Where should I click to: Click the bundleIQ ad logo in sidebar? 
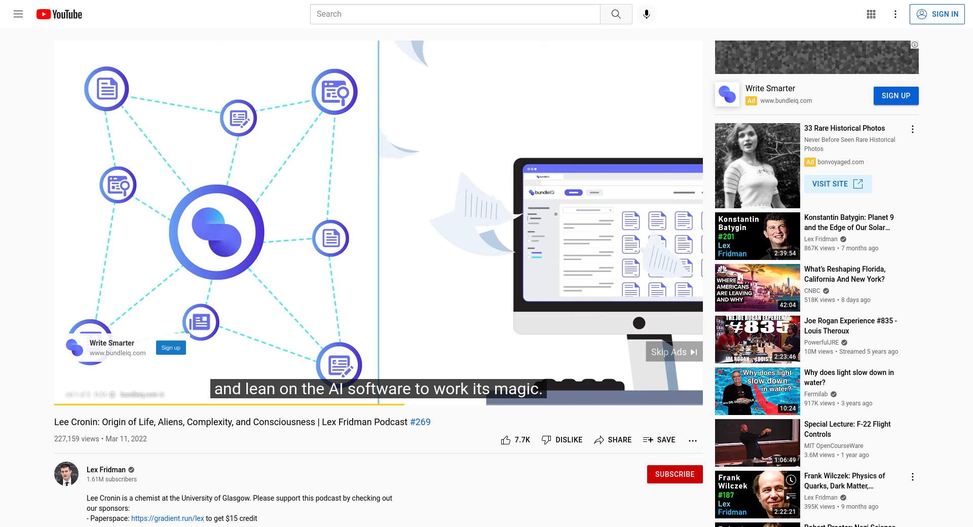(x=727, y=94)
